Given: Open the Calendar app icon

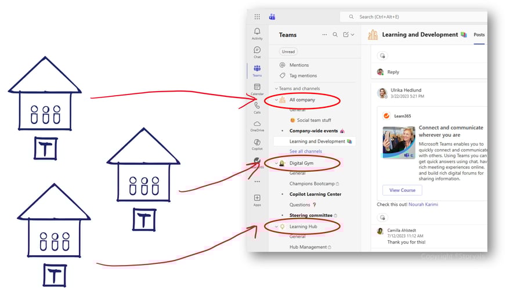Looking at the screenshot, I should [x=257, y=88].
